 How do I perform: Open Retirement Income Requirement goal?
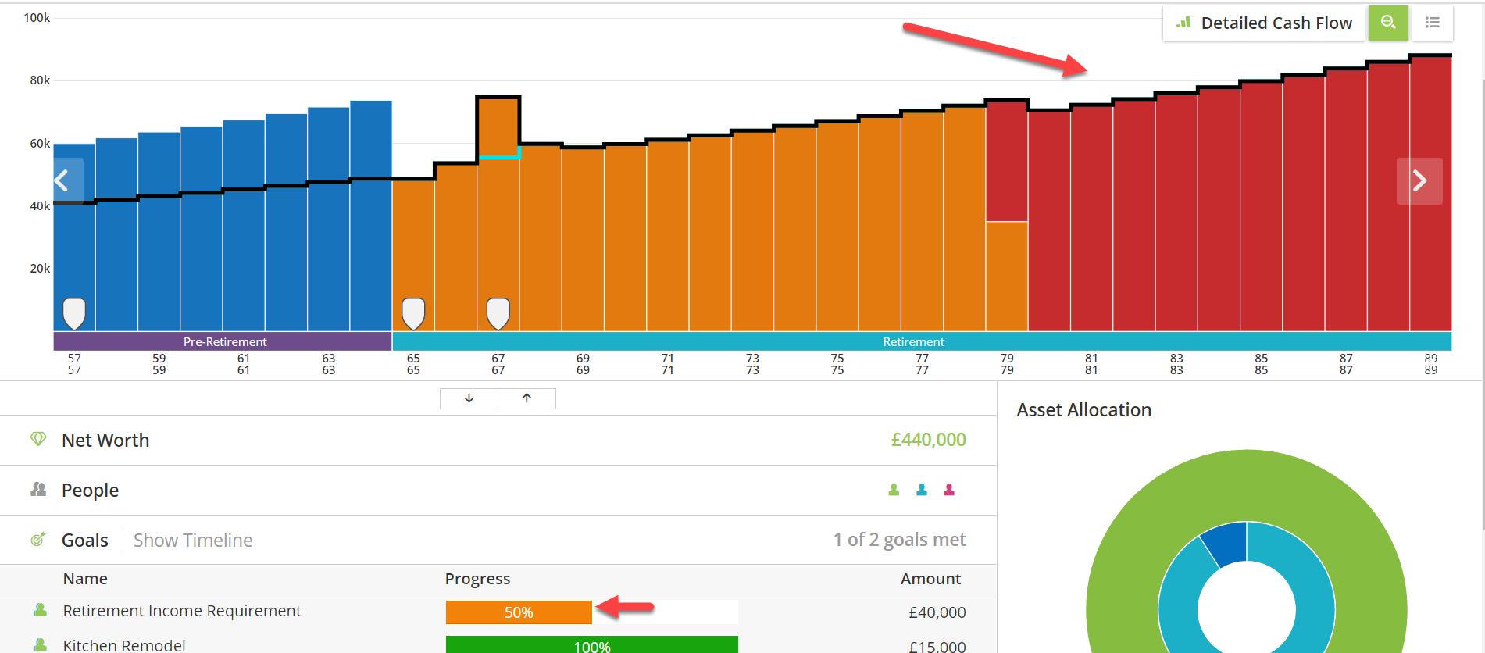click(182, 611)
